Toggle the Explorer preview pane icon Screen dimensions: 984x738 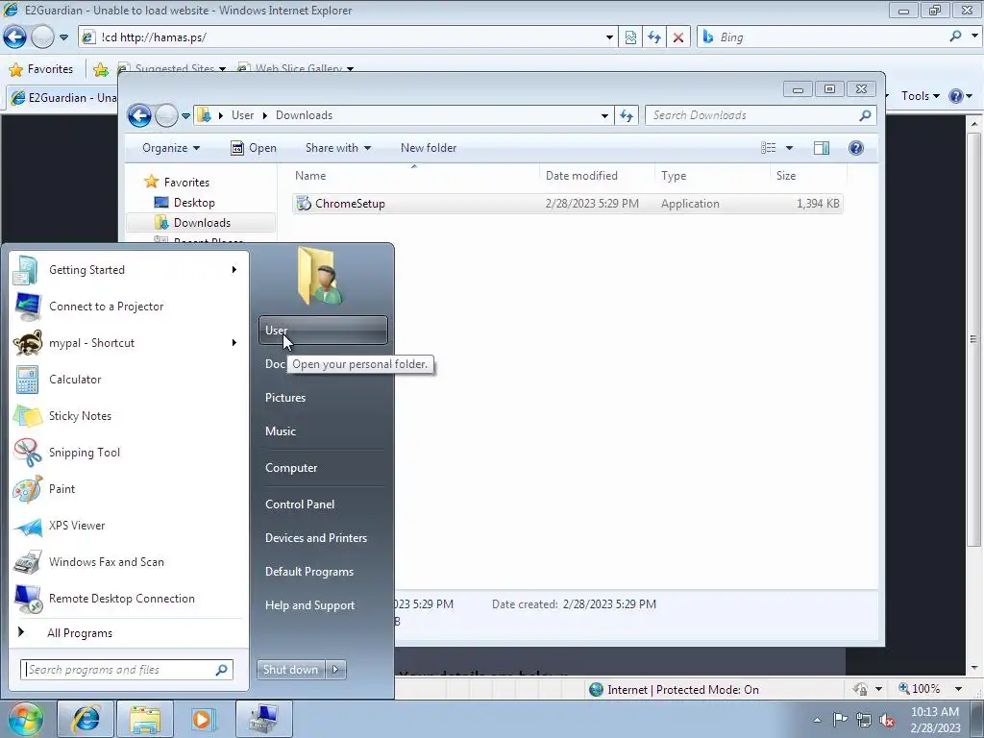click(821, 148)
